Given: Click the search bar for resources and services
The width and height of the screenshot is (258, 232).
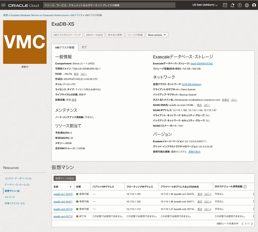Looking at the screenshot, I should pyautogui.click(x=109, y=5).
